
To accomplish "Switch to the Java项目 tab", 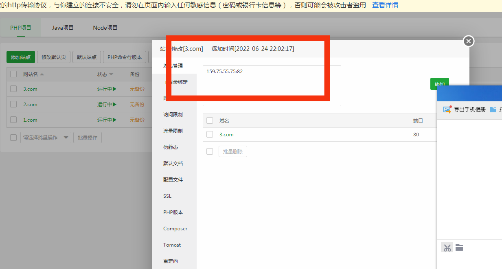I will [62, 28].
